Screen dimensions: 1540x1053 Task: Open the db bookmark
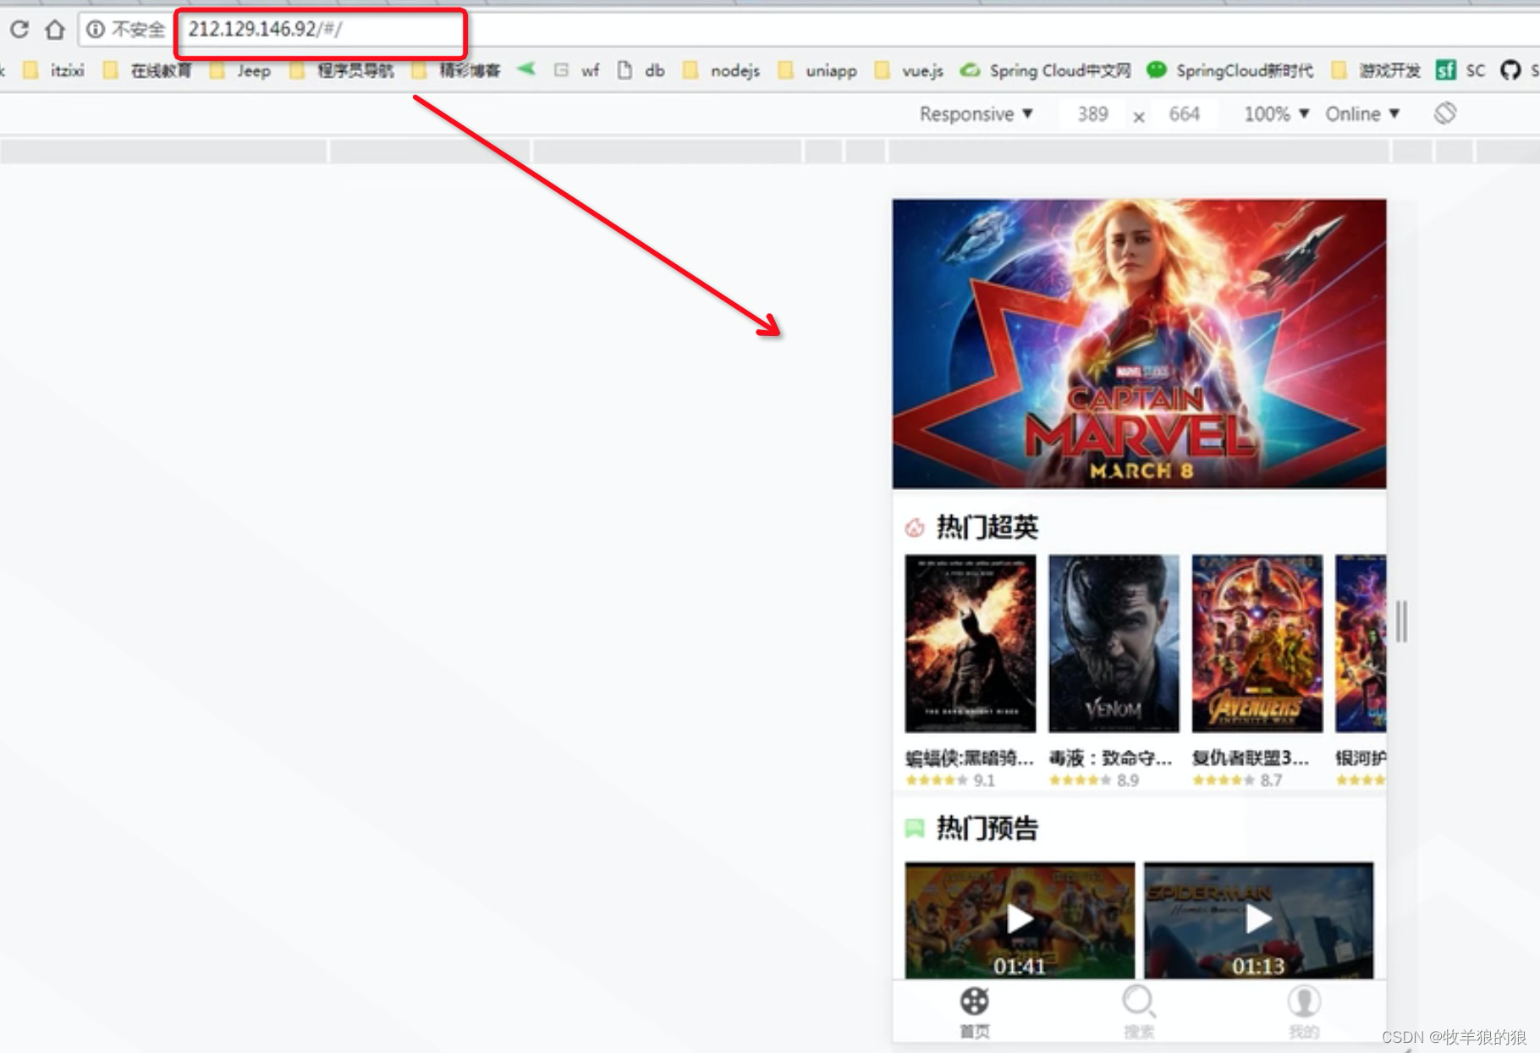pos(641,70)
